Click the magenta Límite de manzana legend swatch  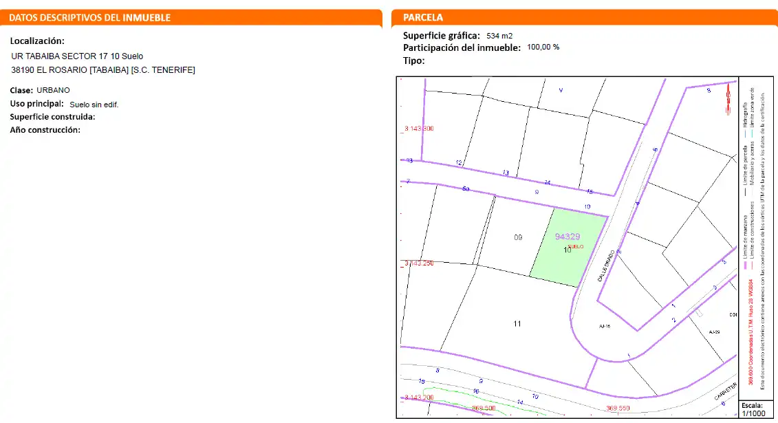745,265
